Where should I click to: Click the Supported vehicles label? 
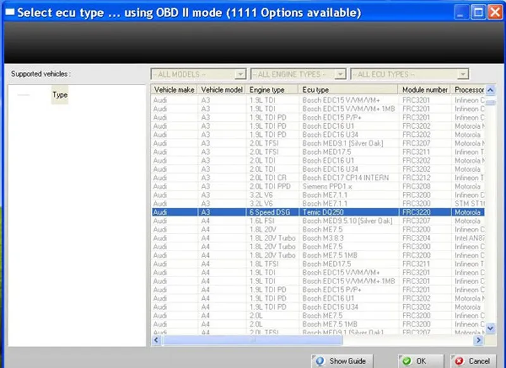tap(40, 74)
